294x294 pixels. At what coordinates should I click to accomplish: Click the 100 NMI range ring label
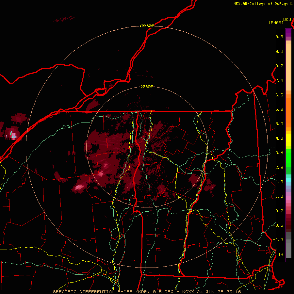(x=147, y=26)
